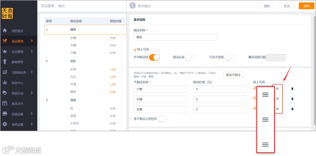The image size is (316, 156).
Task: Enable the 各子做法之间互斥 switch
Action: 163,119
